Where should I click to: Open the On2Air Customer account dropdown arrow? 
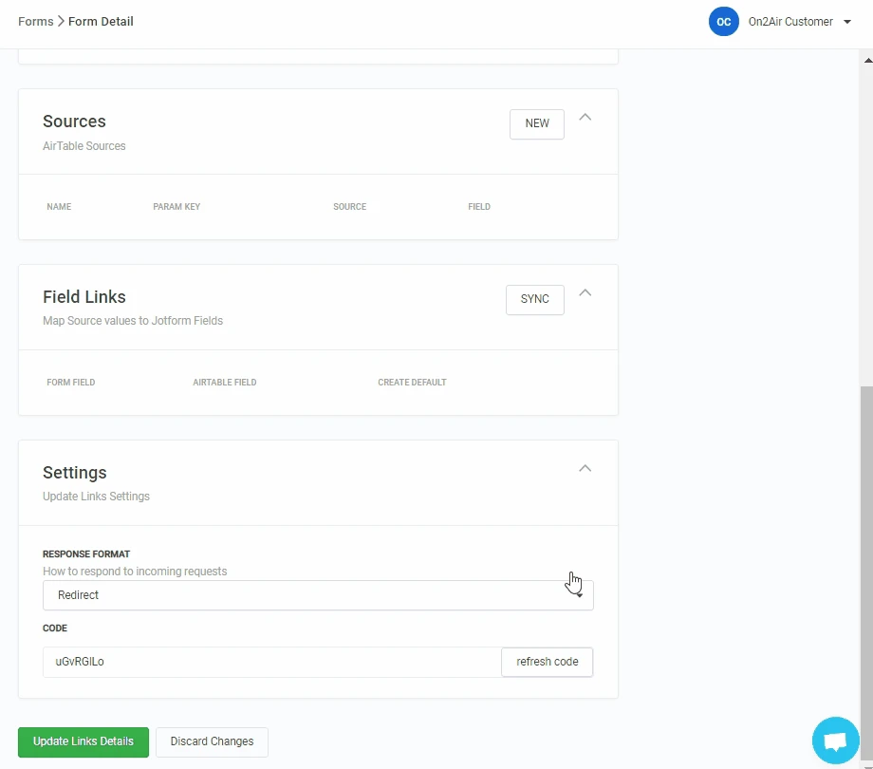[x=847, y=22]
